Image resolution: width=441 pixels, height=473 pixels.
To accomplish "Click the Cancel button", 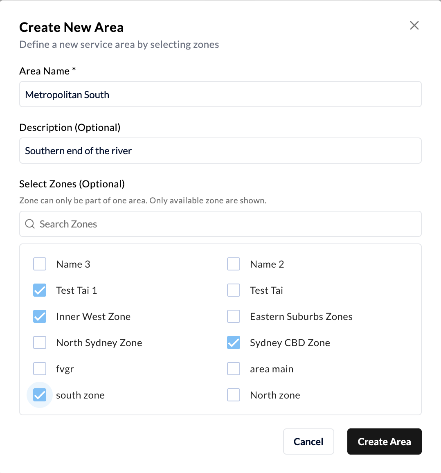I will [x=308, y=441].
